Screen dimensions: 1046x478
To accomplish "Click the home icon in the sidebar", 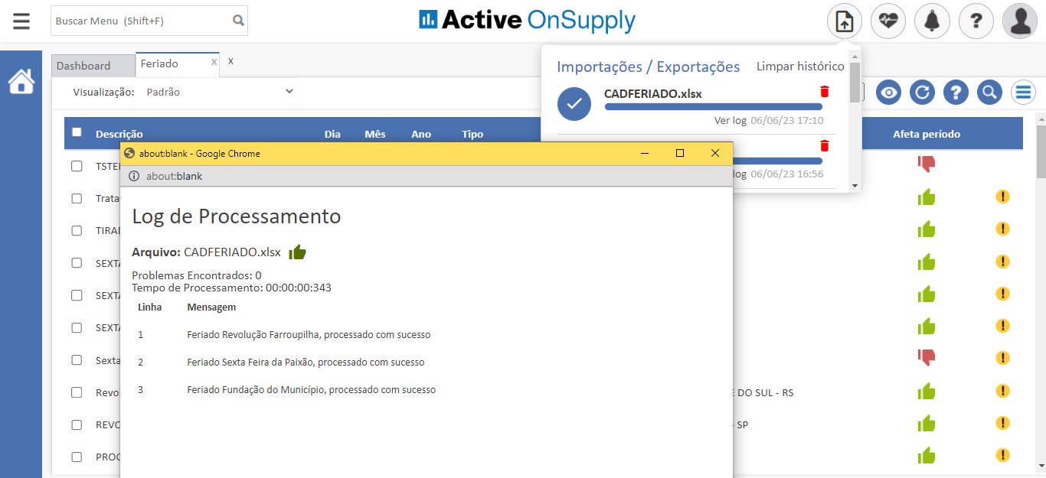I will 21,81.
